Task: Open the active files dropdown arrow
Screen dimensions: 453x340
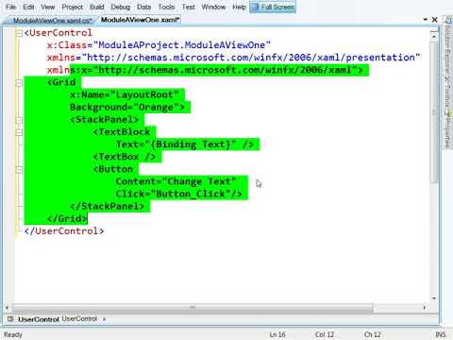Action: (426, 20)
